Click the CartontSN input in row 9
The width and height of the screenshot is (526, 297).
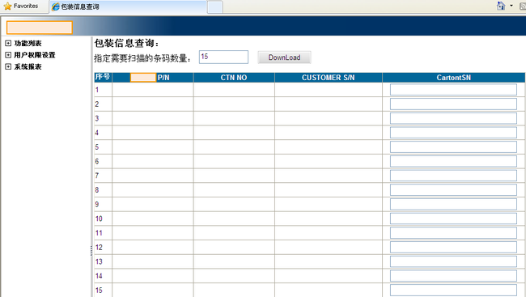coord(453,205)
